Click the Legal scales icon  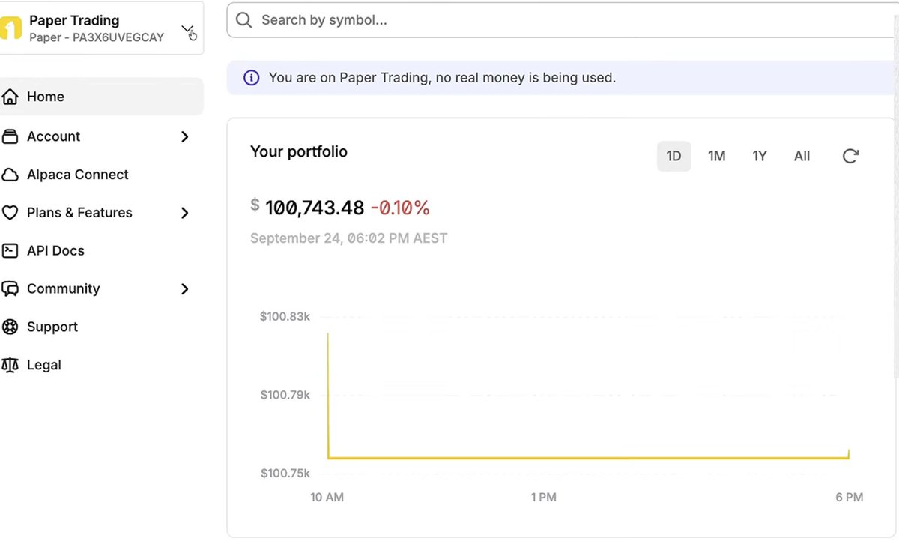10,365
